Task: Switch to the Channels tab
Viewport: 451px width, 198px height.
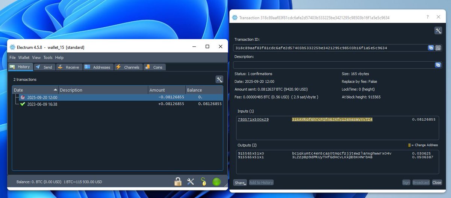Action: click(128, 67)
